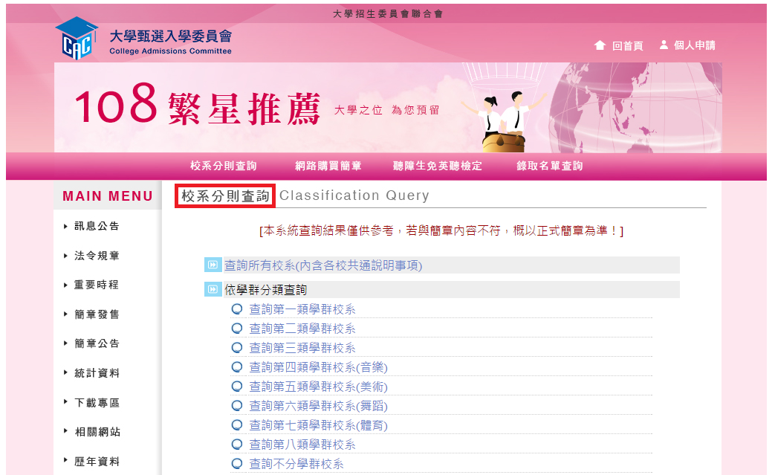Click the bullet icon beside 查詢第四類學群校系(音樂)
775x475 pixels.
(237, 367)
